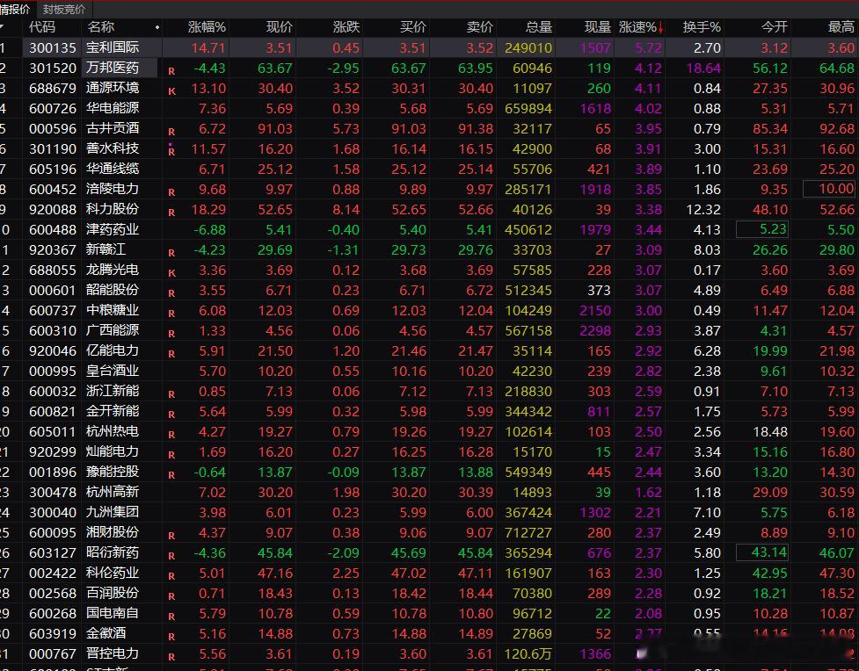Click the R marker on 湘财股份 row
The width and height of the screenshot is (859, 671).
171,536
